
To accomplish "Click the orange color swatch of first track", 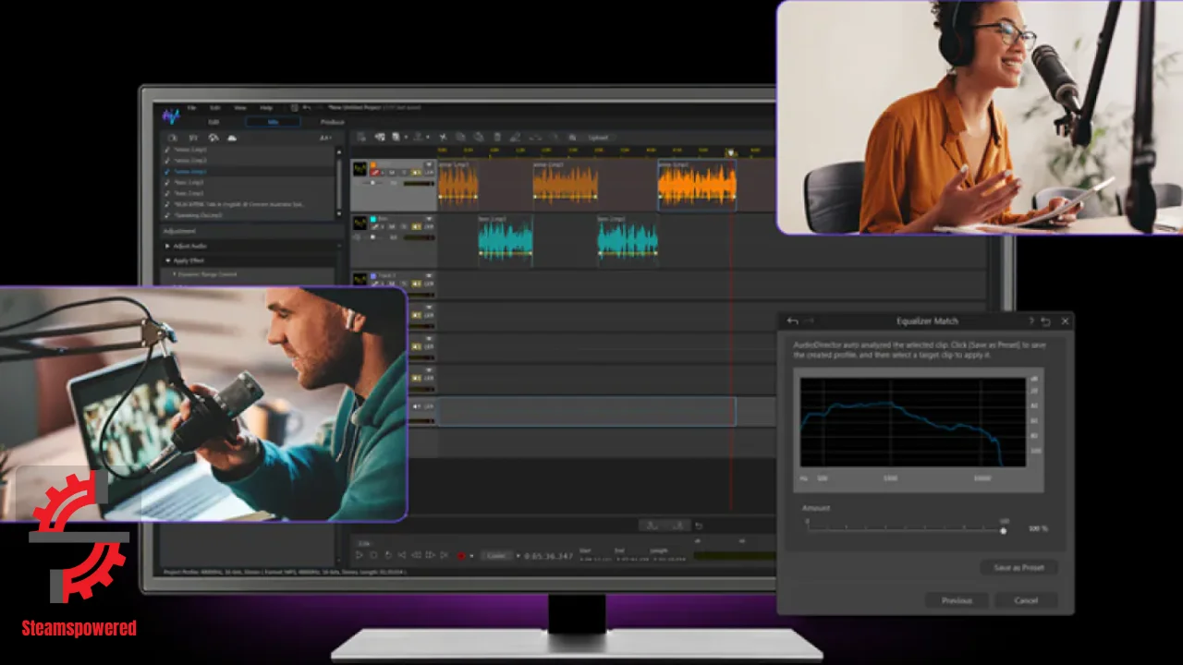I will (372, 164).
